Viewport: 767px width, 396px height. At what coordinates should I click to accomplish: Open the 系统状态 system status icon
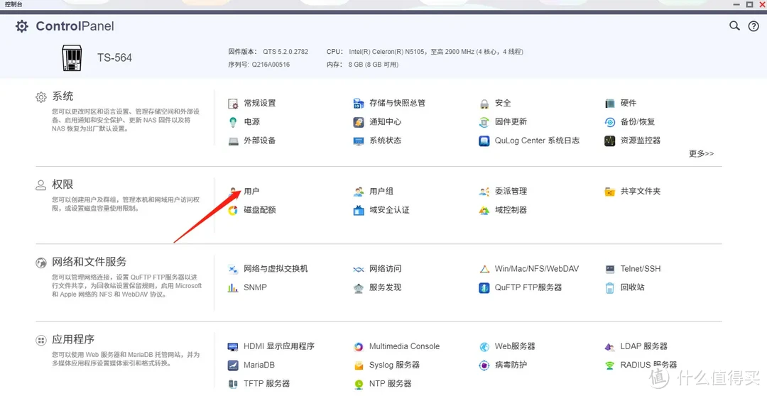pyautogui.click(x=359, y=141)
